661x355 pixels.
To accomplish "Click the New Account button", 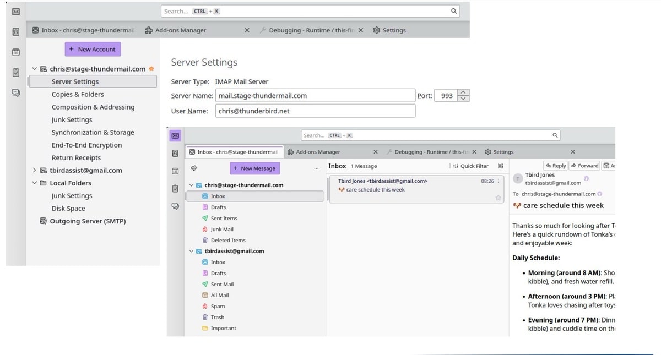I will [93, 50].
